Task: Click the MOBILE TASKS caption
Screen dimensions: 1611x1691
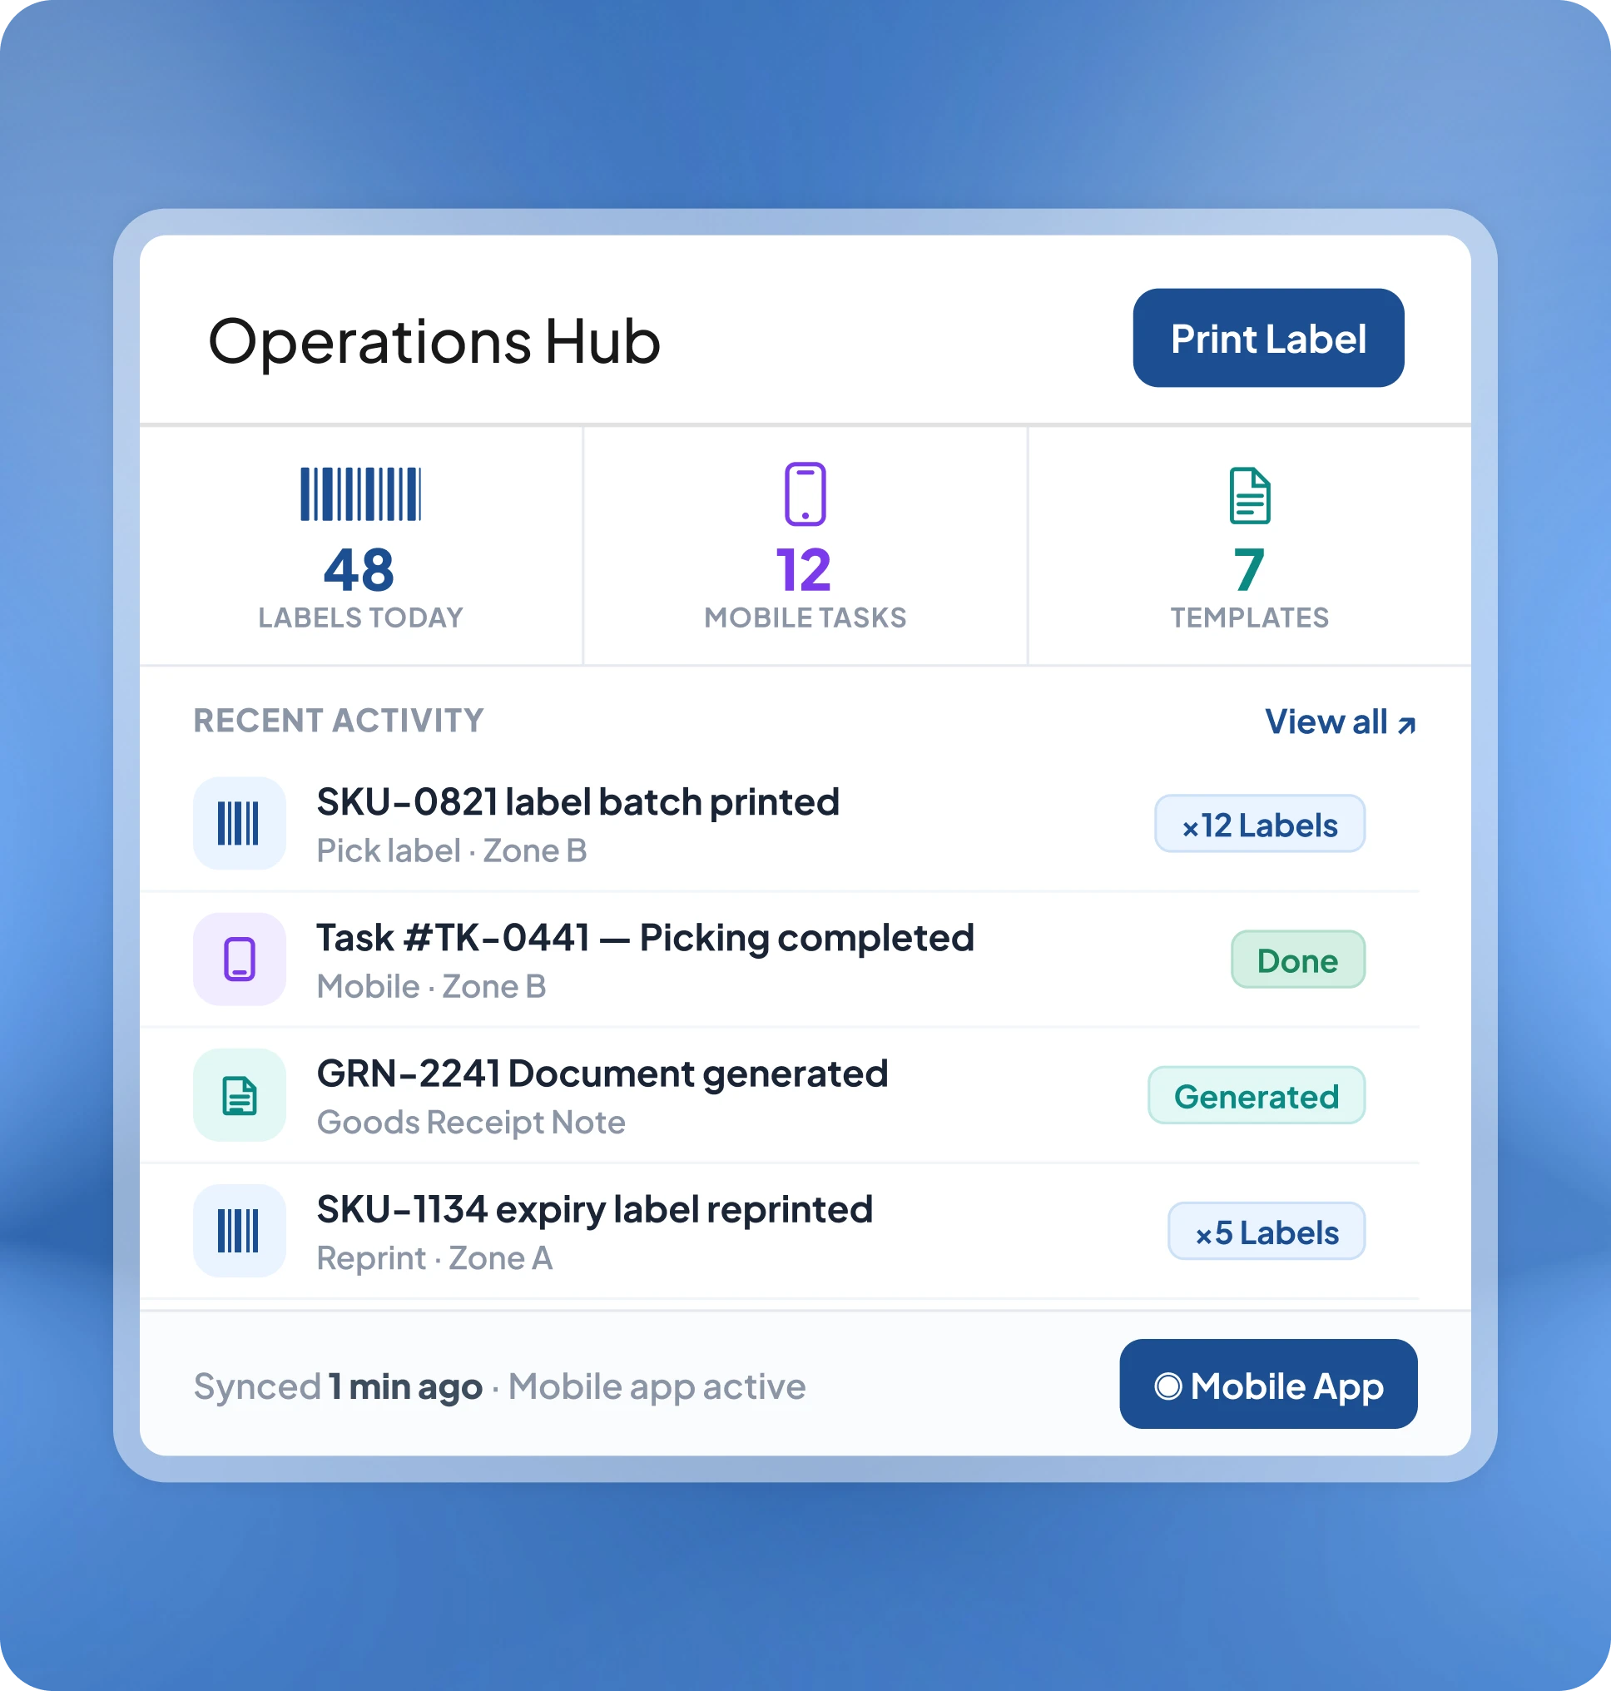Action: [805, 617]
